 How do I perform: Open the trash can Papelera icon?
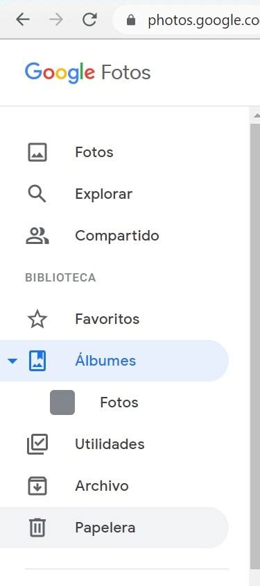point(37,528)
